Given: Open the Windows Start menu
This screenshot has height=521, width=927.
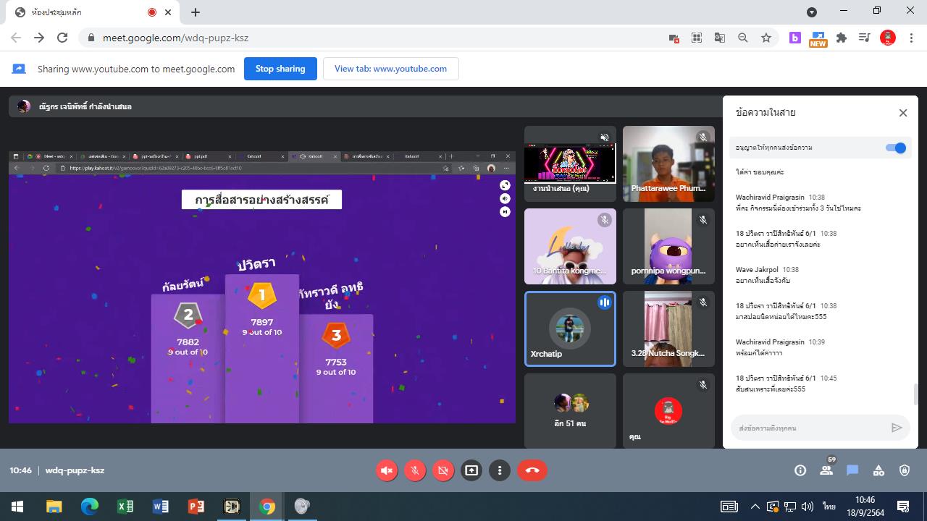Looking at the screenshot, I should click(17, 507).
